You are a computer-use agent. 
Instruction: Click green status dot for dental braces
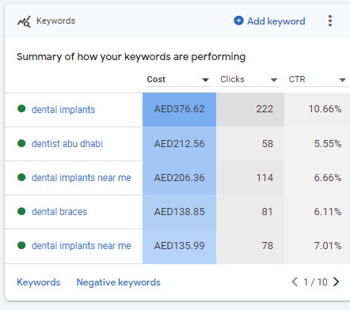(21, 211)
